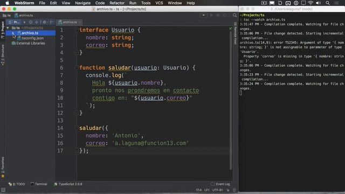
Task: Click the 17:4 cursor position indicator
Action: click(x=199, y=190)
